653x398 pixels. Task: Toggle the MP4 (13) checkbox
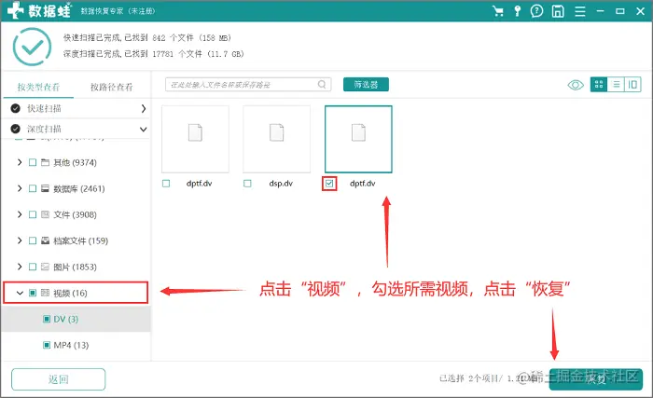[x=47, y=345]
